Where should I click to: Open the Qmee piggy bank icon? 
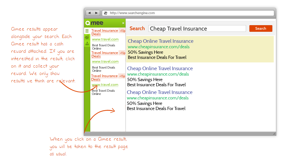[x=87, y=37]
